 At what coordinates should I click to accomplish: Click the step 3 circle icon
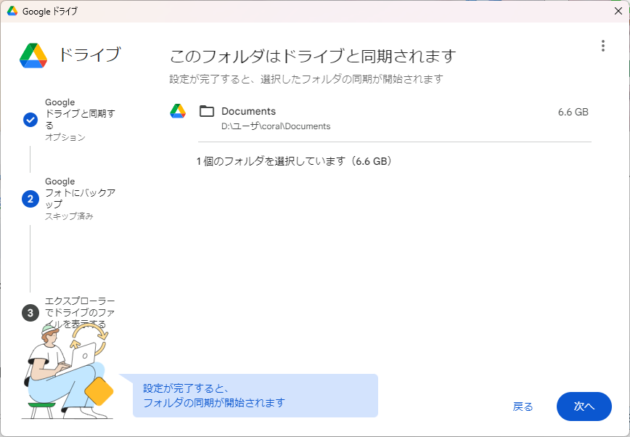coord(30,313)
